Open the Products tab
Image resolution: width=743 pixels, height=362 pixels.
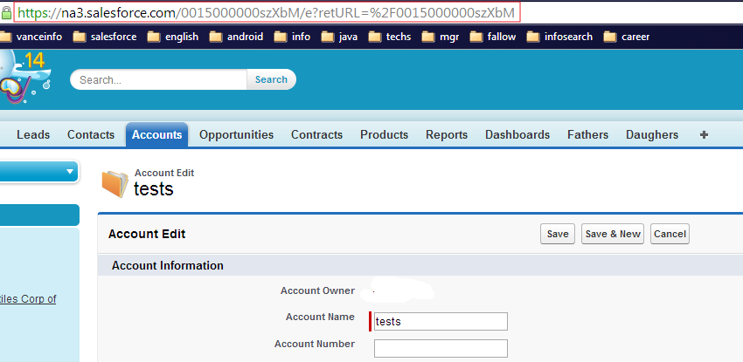click(x=385, y=134)
